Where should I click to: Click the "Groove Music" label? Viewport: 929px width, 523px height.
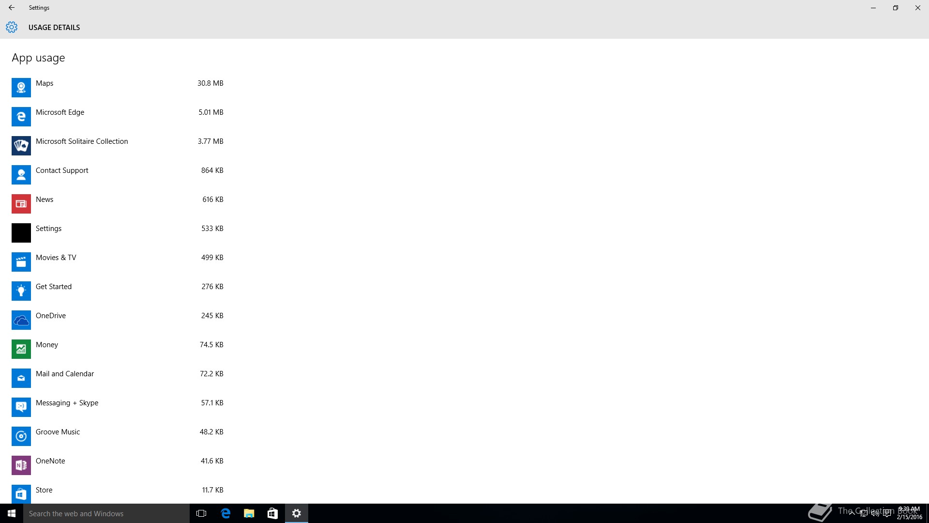58,432
